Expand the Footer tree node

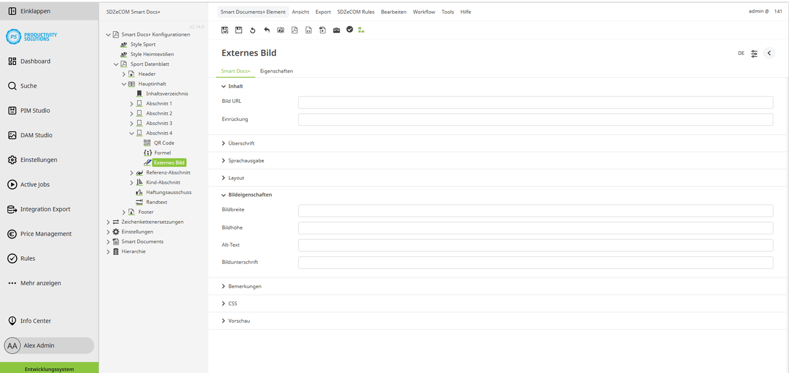pos(124,212)
